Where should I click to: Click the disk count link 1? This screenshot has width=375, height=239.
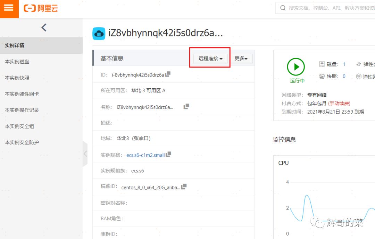point(344,64)
